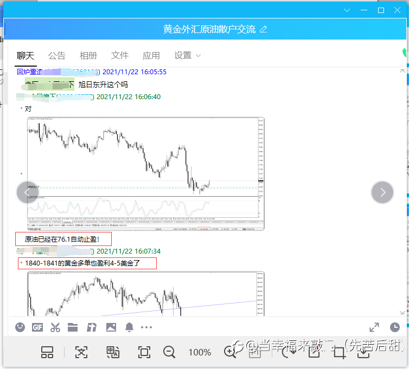
Task: Click timestamp 2021/11/22 16:05:55
Action: point(135,72)
